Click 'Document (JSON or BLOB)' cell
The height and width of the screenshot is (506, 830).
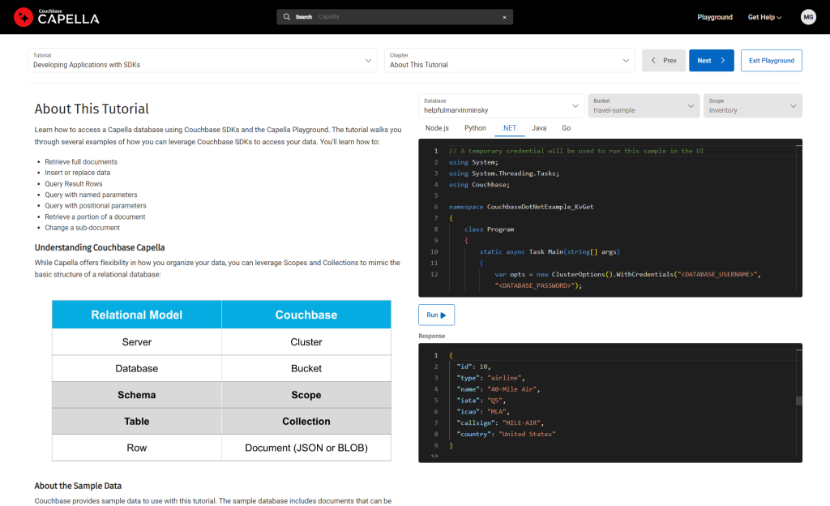[306, 448]
